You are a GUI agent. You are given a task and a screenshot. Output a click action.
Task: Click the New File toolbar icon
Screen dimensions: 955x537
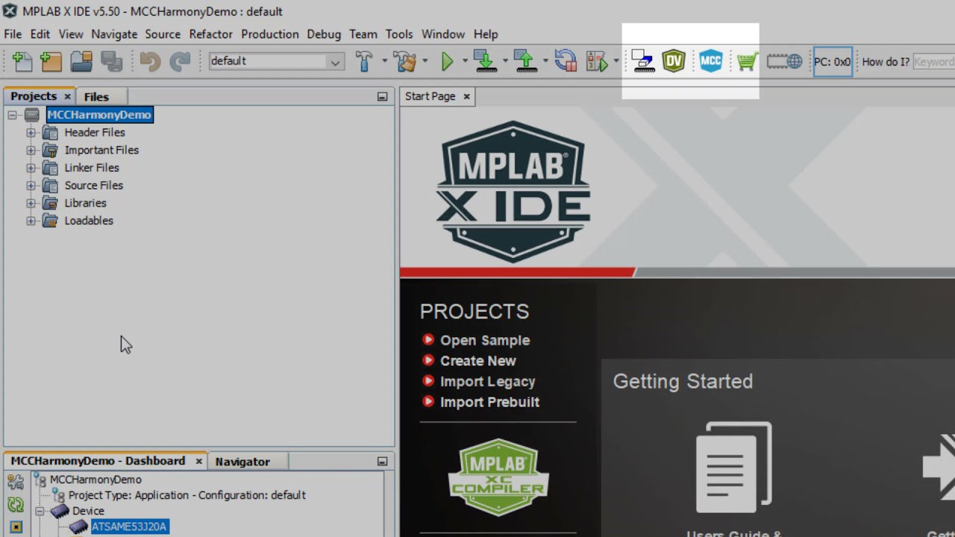pos(22,61)
